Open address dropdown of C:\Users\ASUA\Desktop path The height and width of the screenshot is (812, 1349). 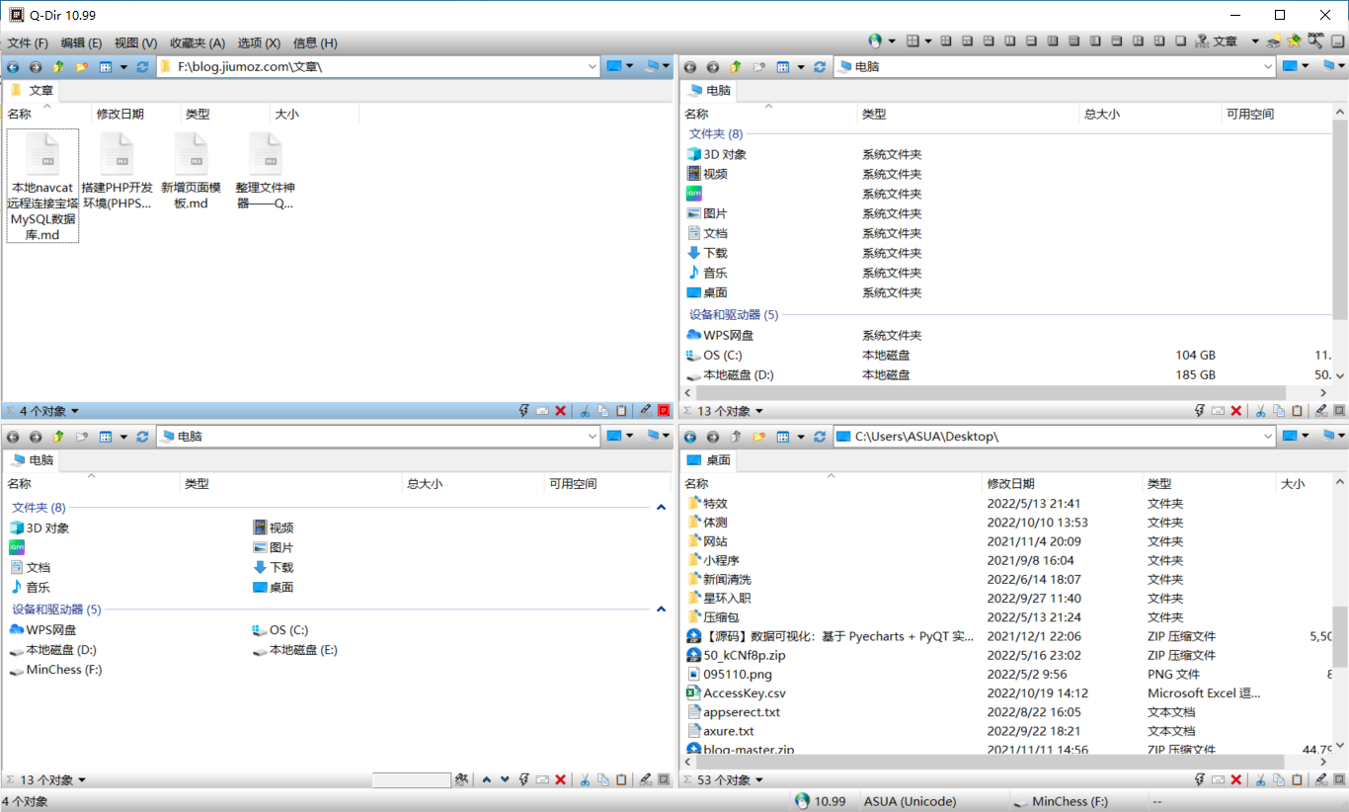click(x=1268, y=437)
